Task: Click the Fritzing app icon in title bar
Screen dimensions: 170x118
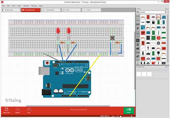Action: point(2,2)
